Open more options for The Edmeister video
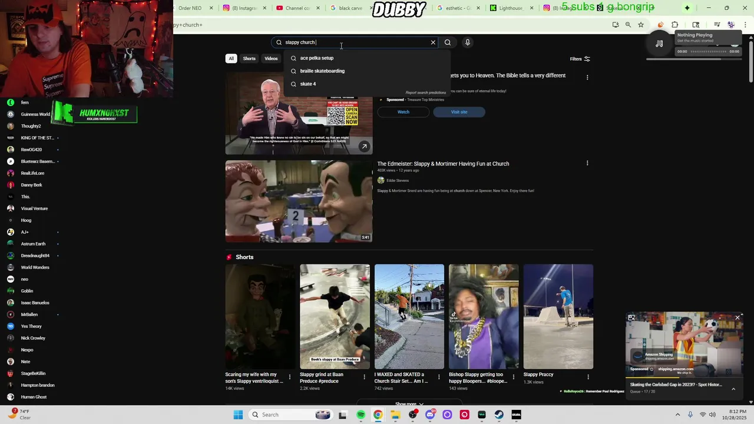 (587, 163)
